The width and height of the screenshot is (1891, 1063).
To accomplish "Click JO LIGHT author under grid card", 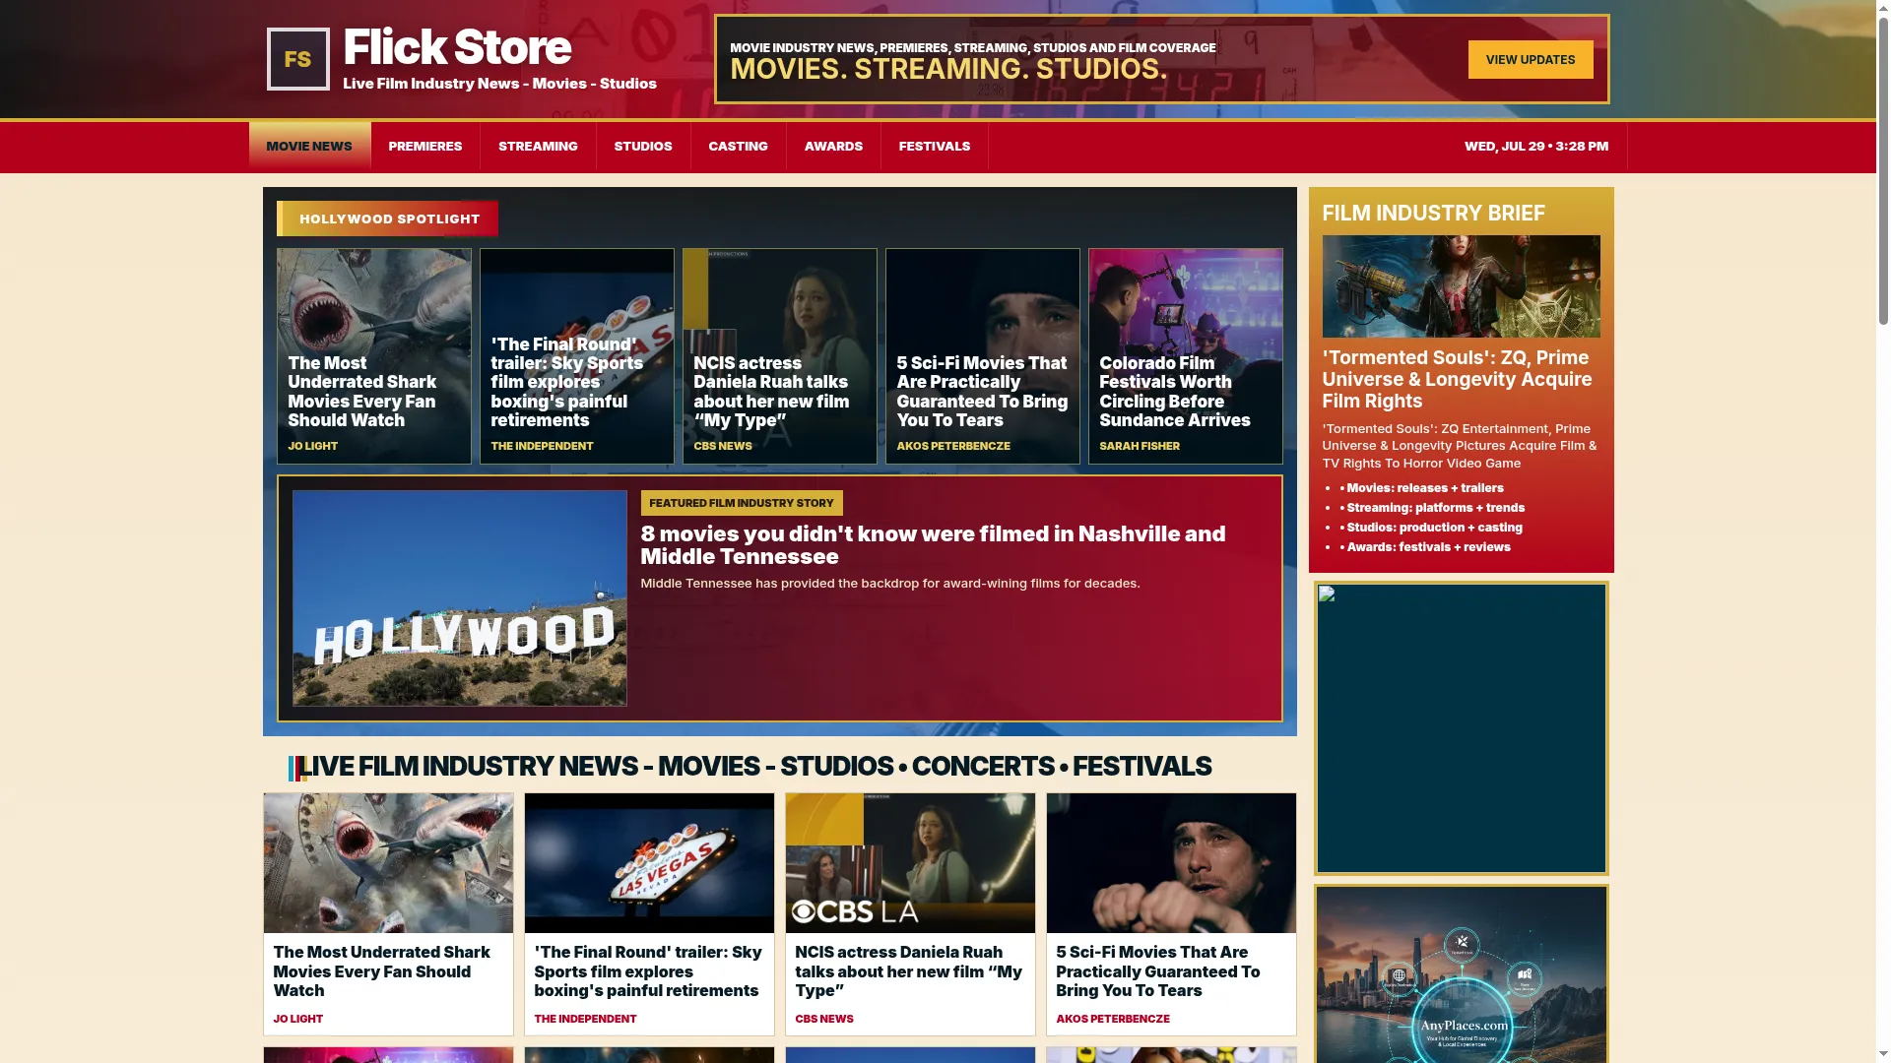I will 298,1019.
